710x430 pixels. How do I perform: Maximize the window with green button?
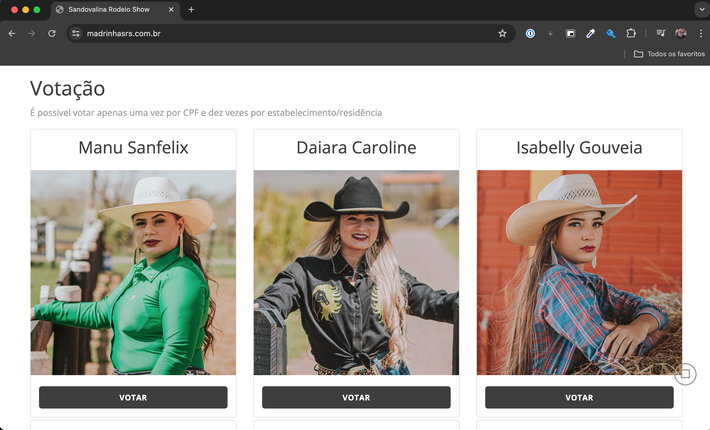click(37, 10)
